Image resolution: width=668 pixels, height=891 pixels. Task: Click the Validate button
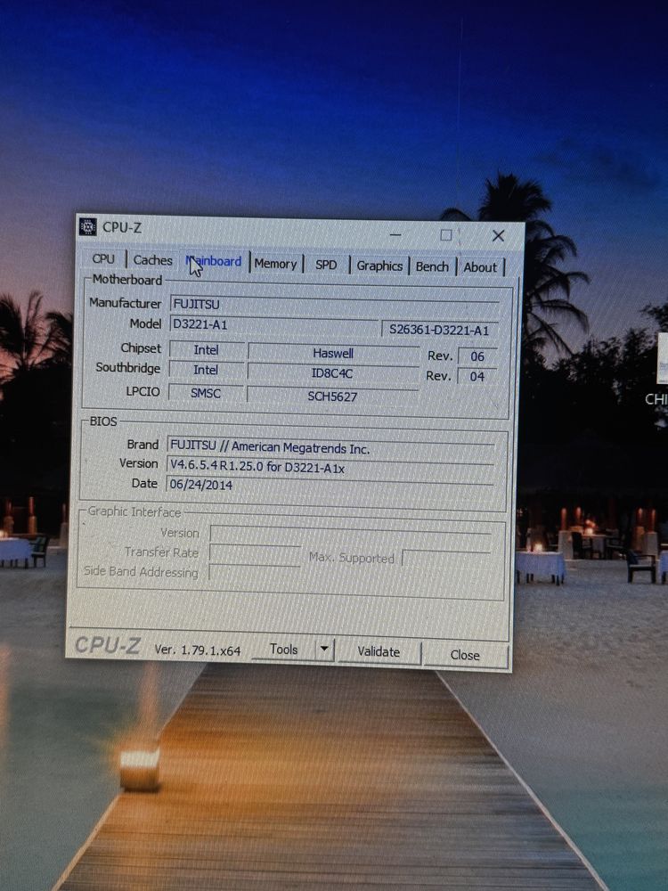[379, 652]
